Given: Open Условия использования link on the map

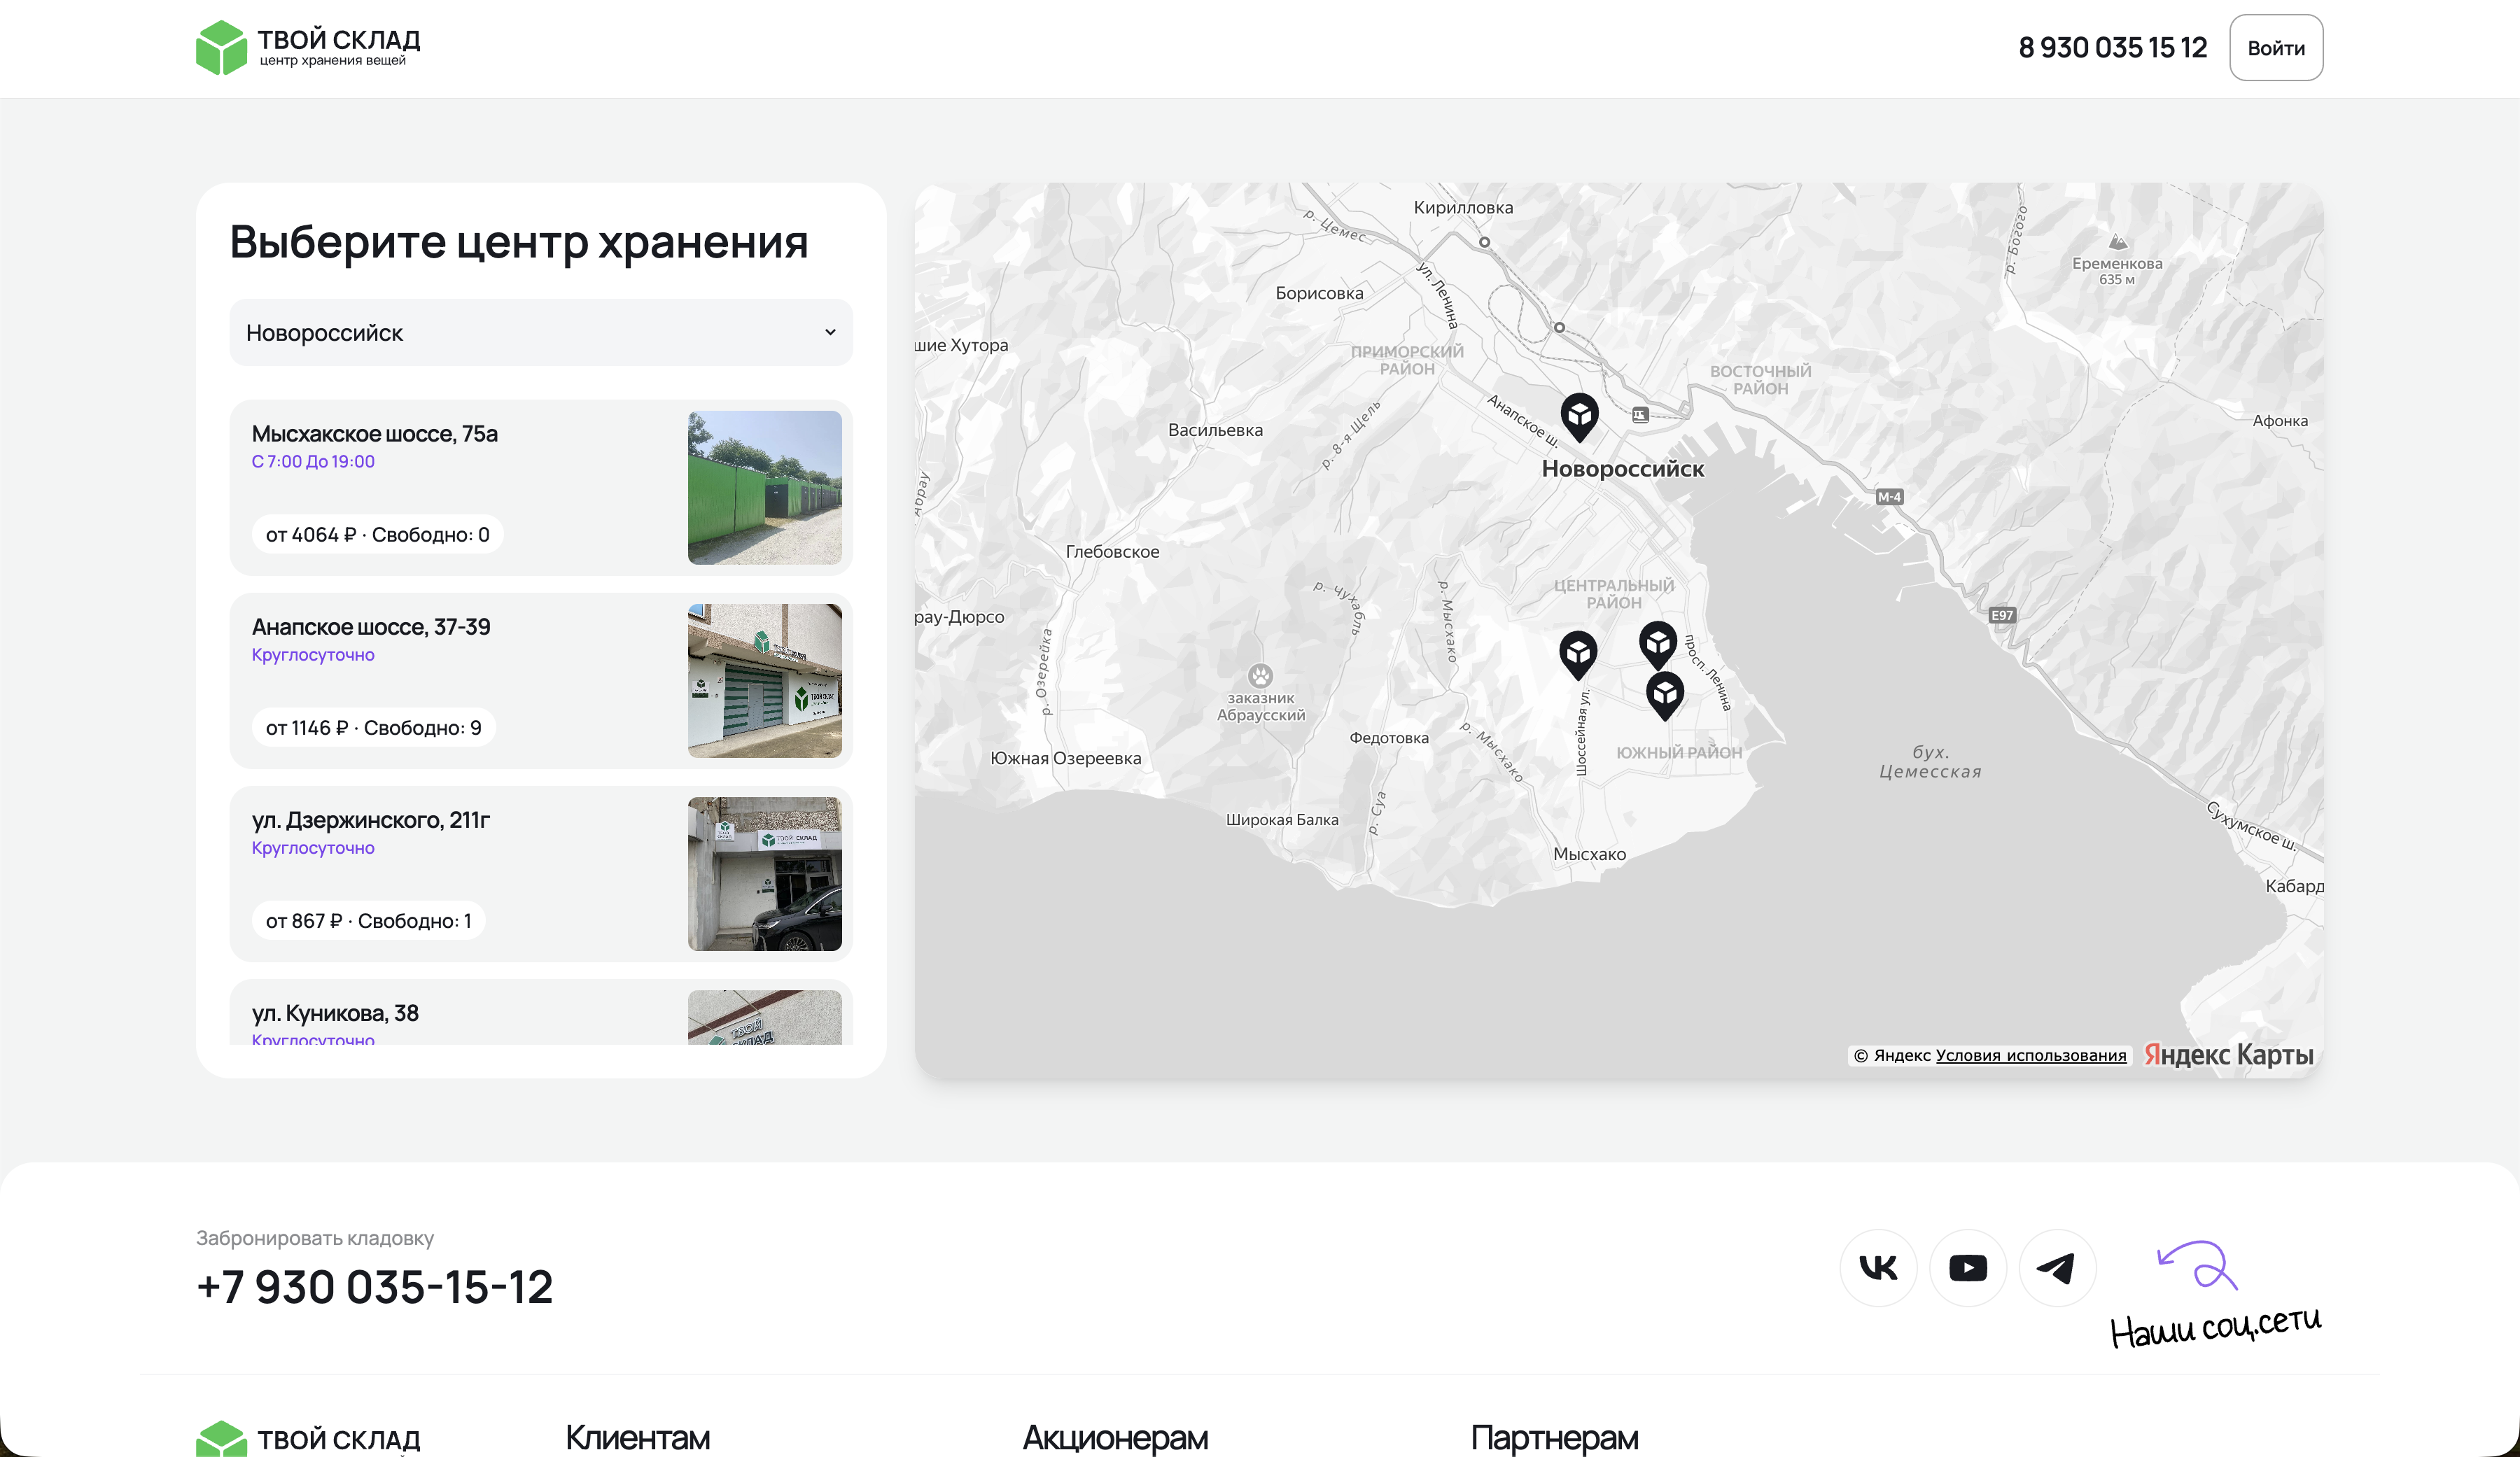Looking at the screenshot, I should tap(2030, 1055).
